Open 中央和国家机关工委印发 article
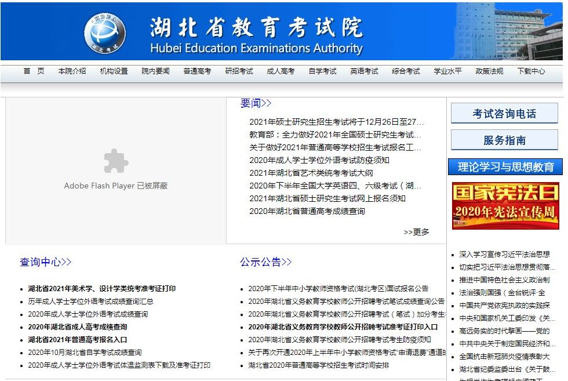 [x=507, y=318]
